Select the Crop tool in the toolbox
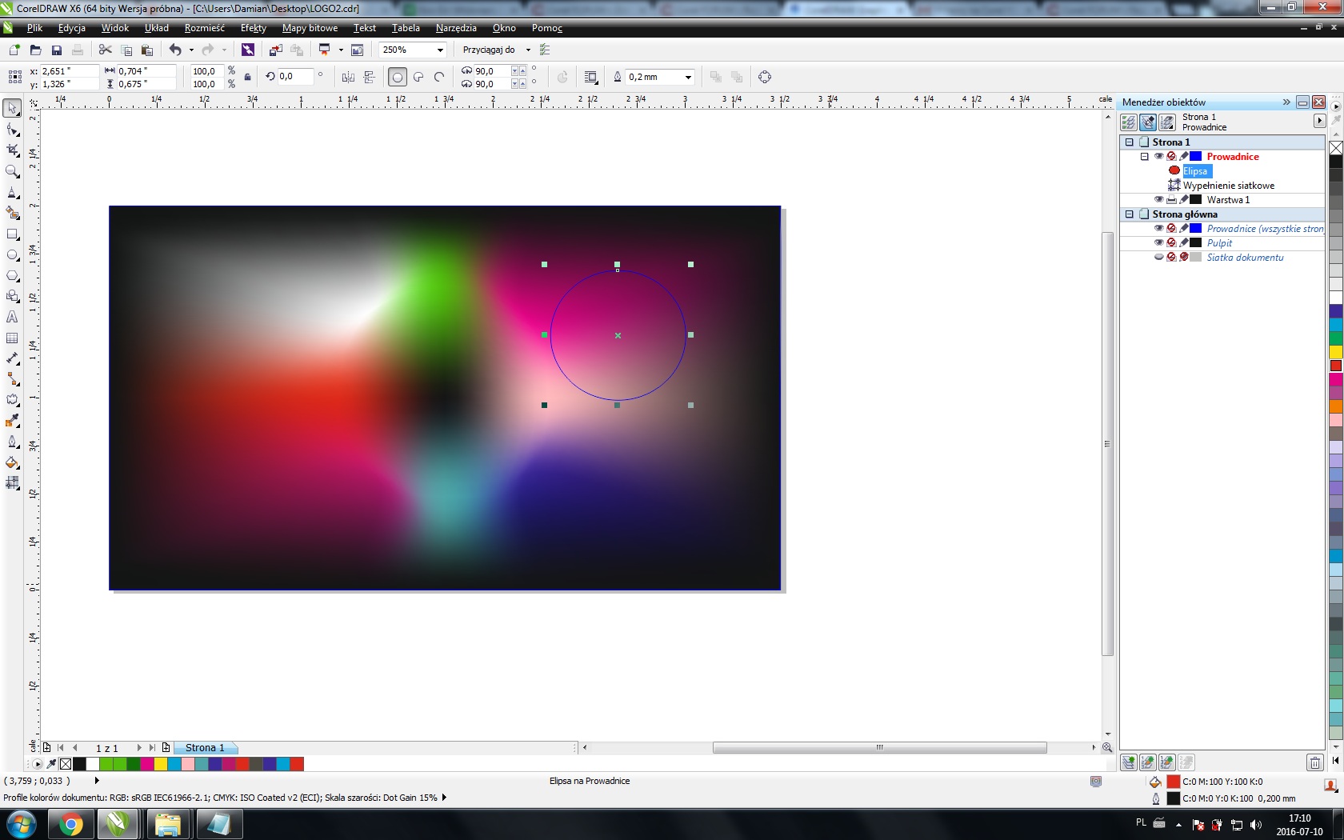 12,150
